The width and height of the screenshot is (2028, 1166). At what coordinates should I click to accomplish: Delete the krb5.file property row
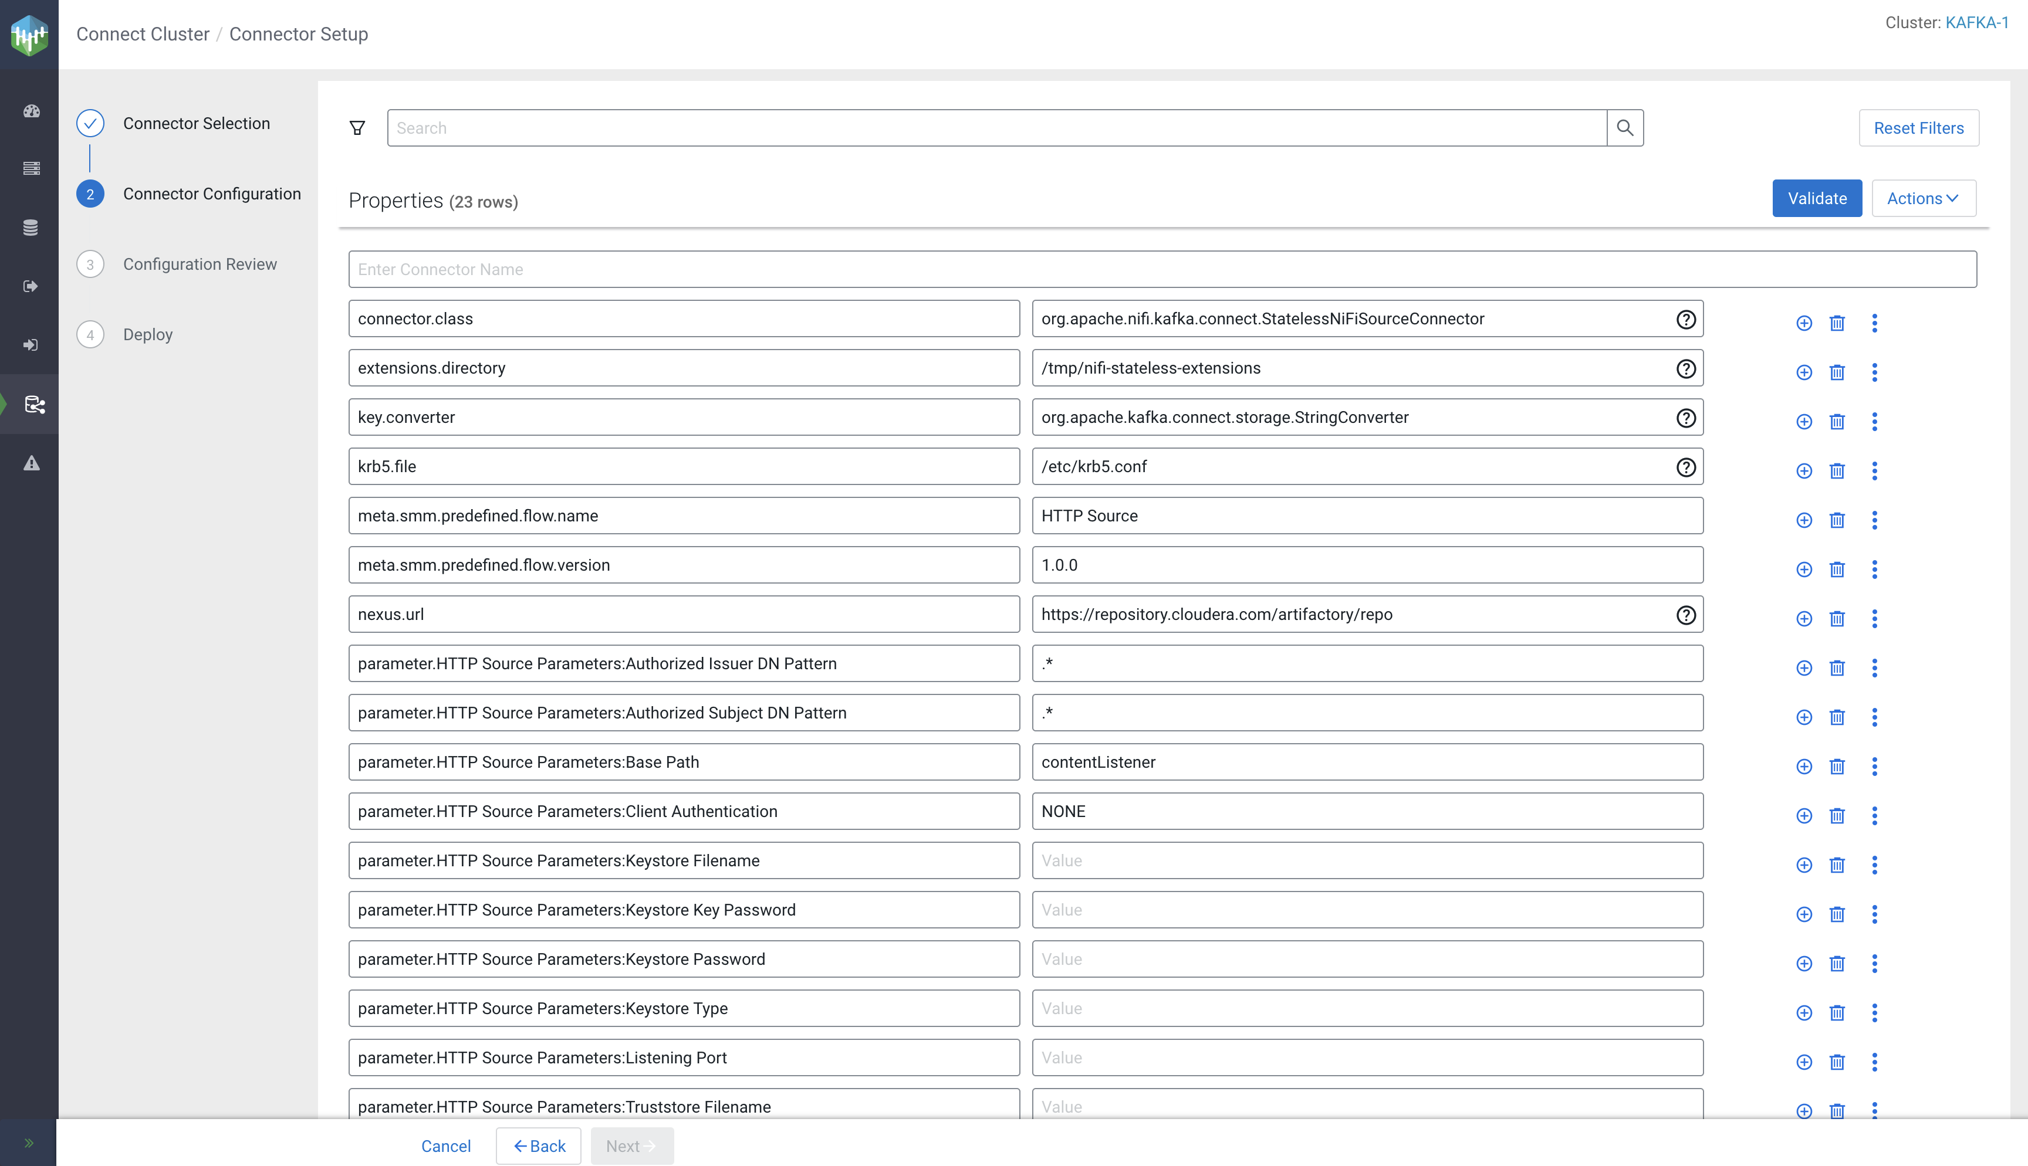(1837, 471)
